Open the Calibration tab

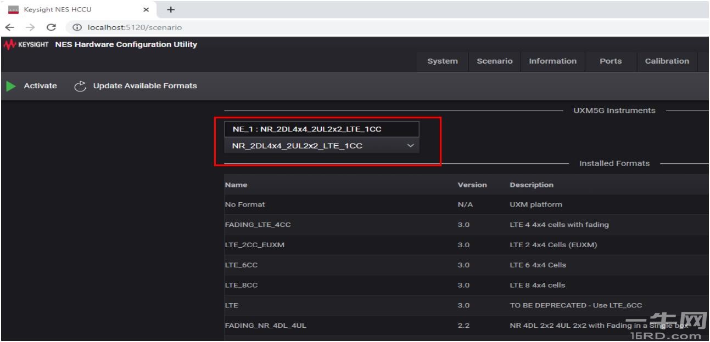[667, 61]
